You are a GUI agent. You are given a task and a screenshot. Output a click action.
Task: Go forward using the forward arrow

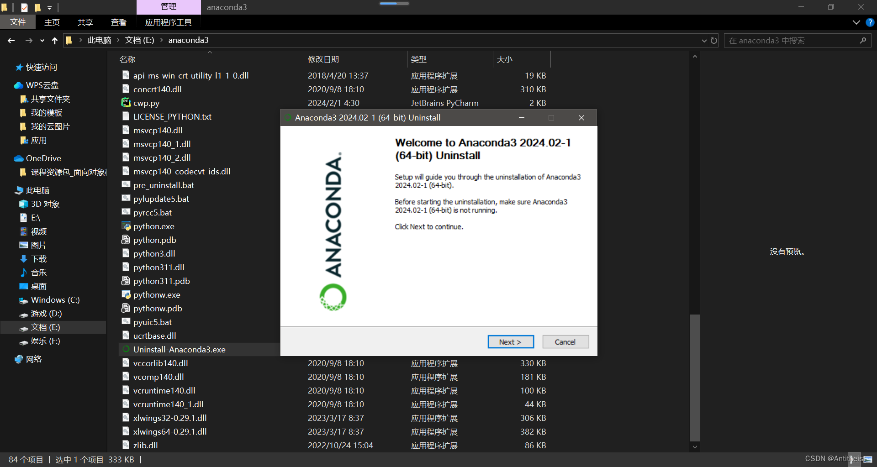click(x=29, y=40)
